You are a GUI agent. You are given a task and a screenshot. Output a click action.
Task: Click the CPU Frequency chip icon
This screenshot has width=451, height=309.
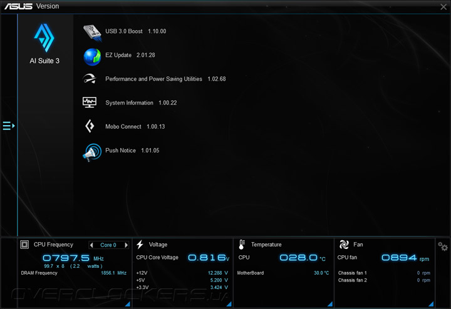24,245
